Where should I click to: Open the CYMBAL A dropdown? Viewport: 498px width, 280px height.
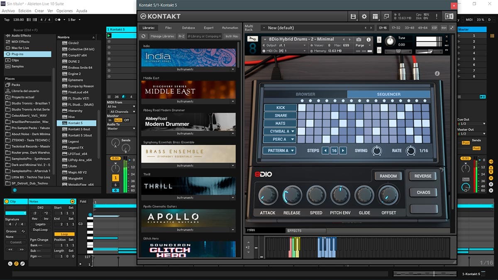tap(280, 131)
